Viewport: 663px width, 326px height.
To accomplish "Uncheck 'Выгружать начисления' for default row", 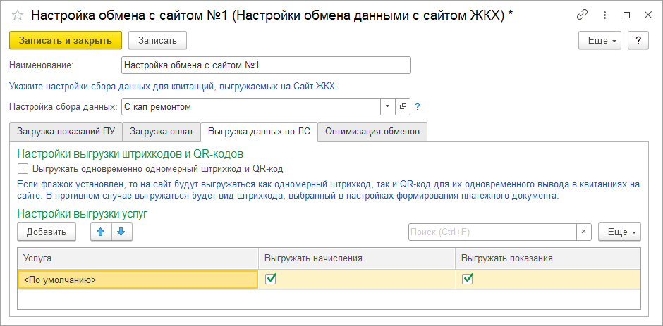I will click(270, 280).
